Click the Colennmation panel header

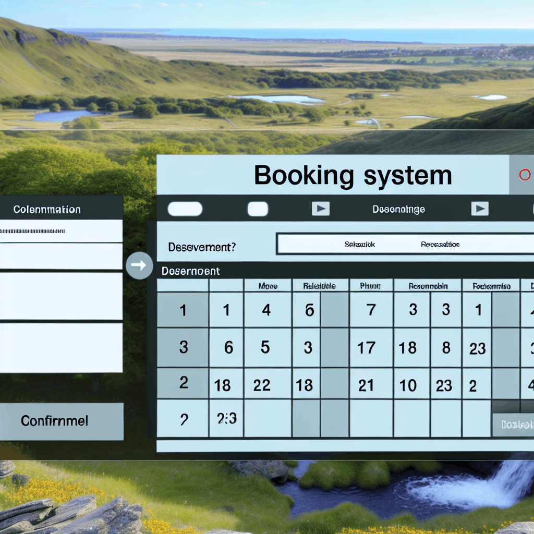(62, 209)
